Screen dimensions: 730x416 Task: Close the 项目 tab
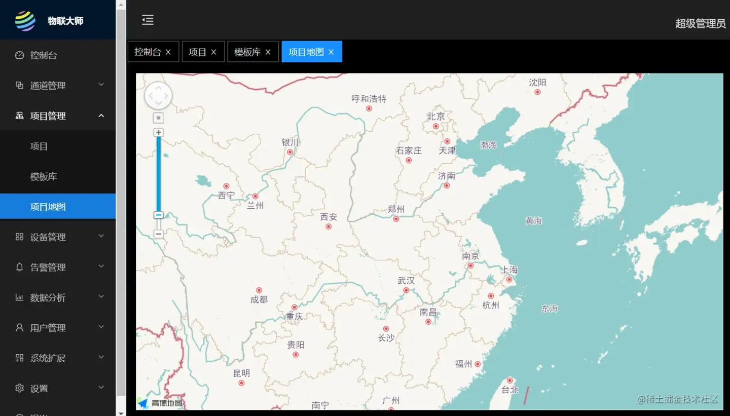point(213,52)
